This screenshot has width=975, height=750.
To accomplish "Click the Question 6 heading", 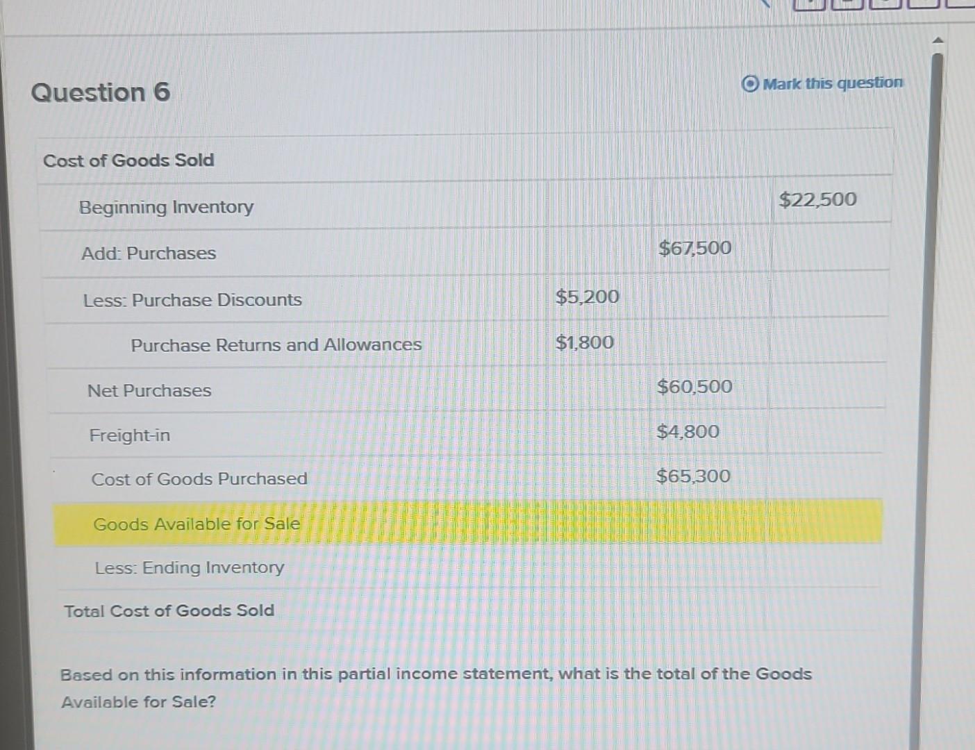I will click(x=99, y=92).
